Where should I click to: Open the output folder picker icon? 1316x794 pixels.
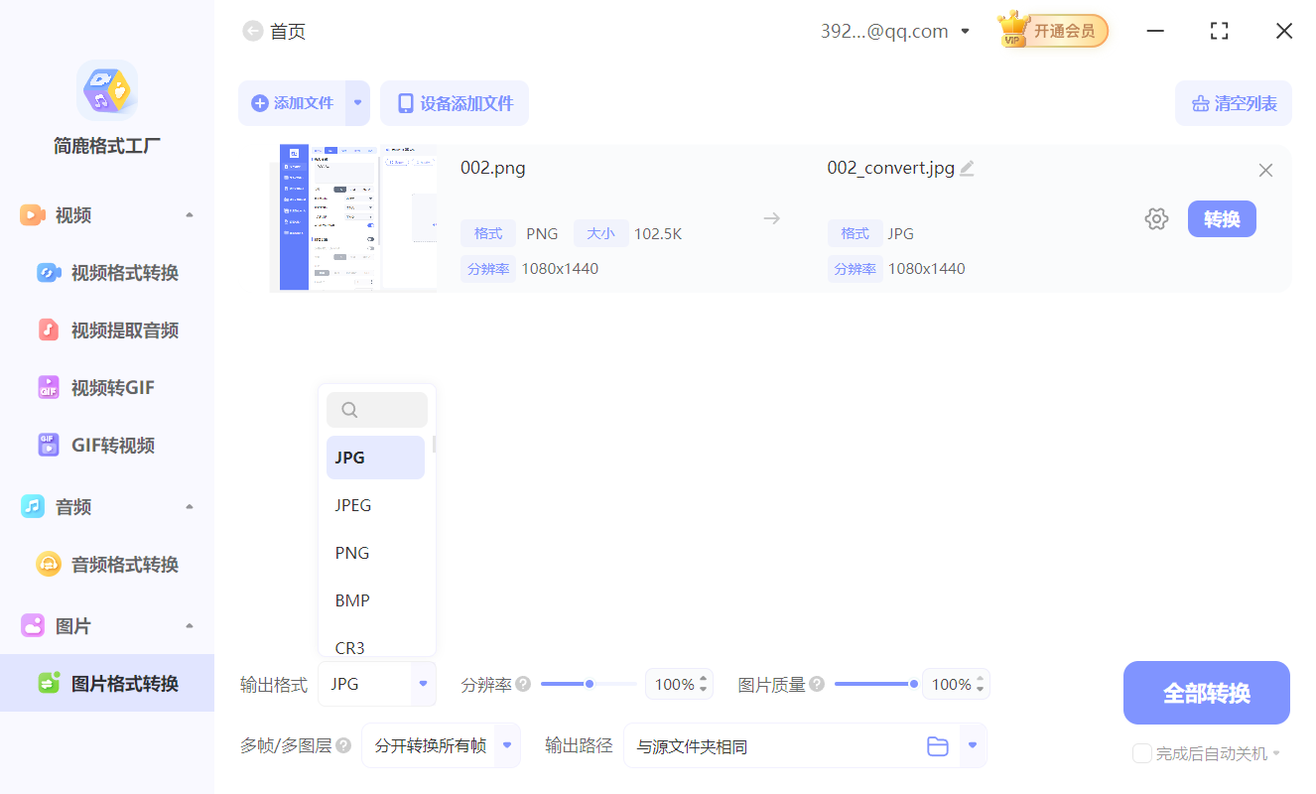[938, 745]
